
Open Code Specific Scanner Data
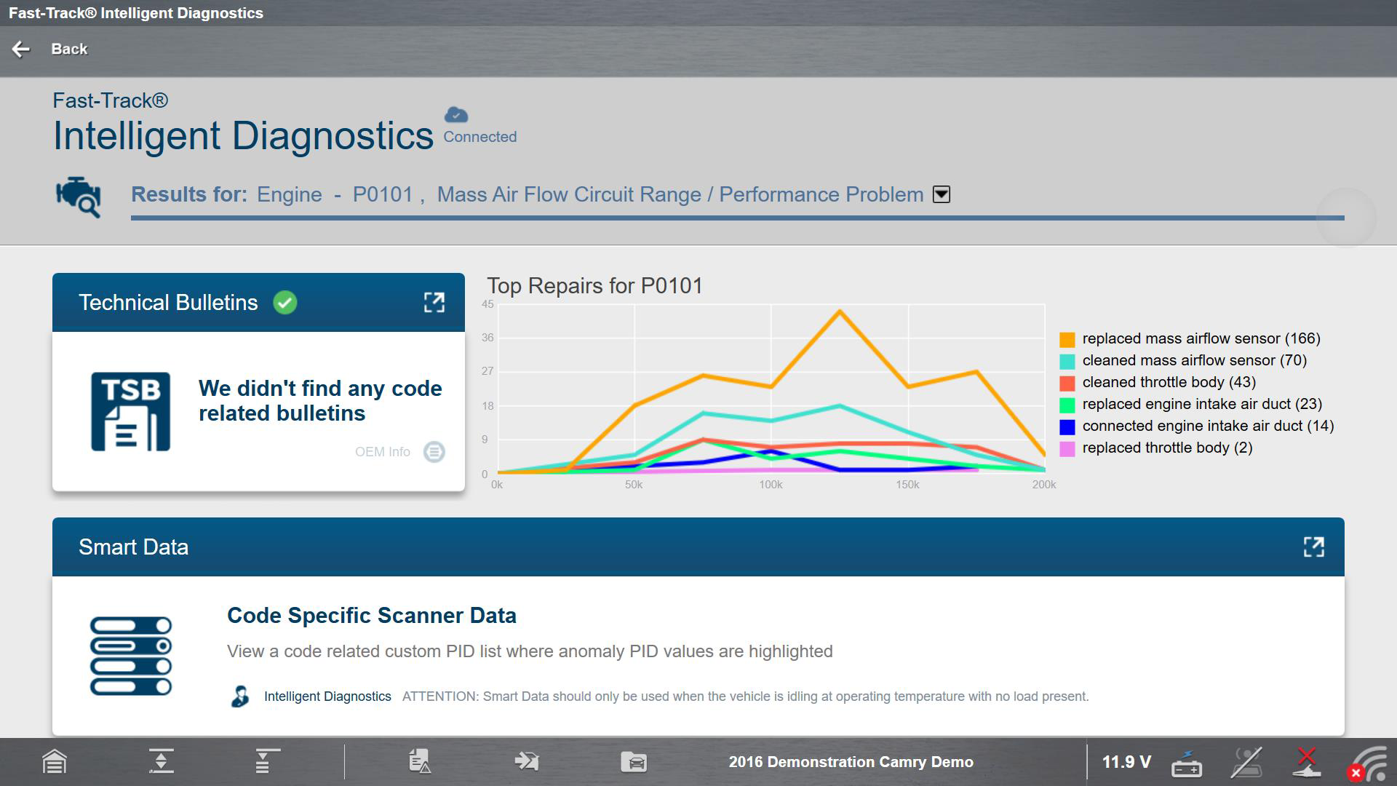(x=372, y=616)
